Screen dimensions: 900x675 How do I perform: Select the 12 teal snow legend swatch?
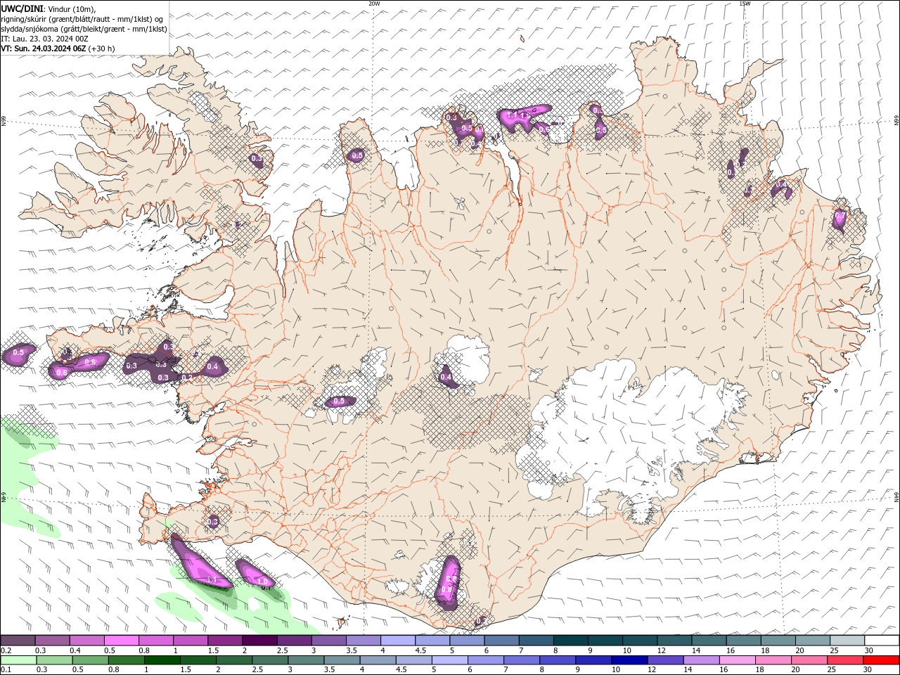[x=674, y=641]
